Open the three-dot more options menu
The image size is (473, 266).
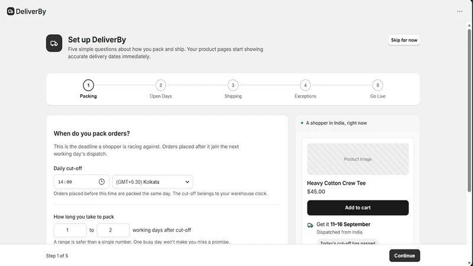(x=459, y=11)
